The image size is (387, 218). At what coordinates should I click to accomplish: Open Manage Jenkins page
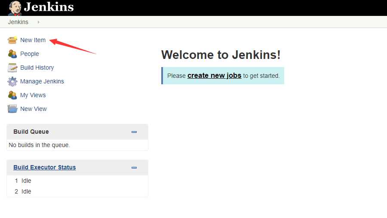click(42, 81)
